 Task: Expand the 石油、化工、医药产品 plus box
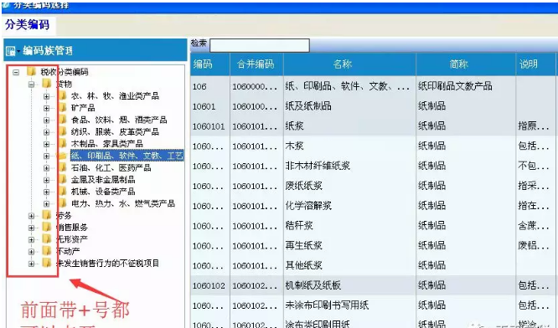(x=47, y=168)
